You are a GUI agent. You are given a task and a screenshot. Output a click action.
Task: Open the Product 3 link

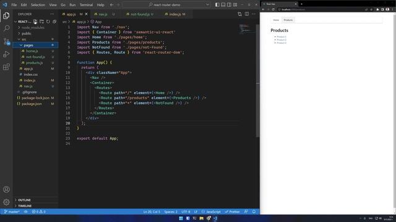point(282,43)
